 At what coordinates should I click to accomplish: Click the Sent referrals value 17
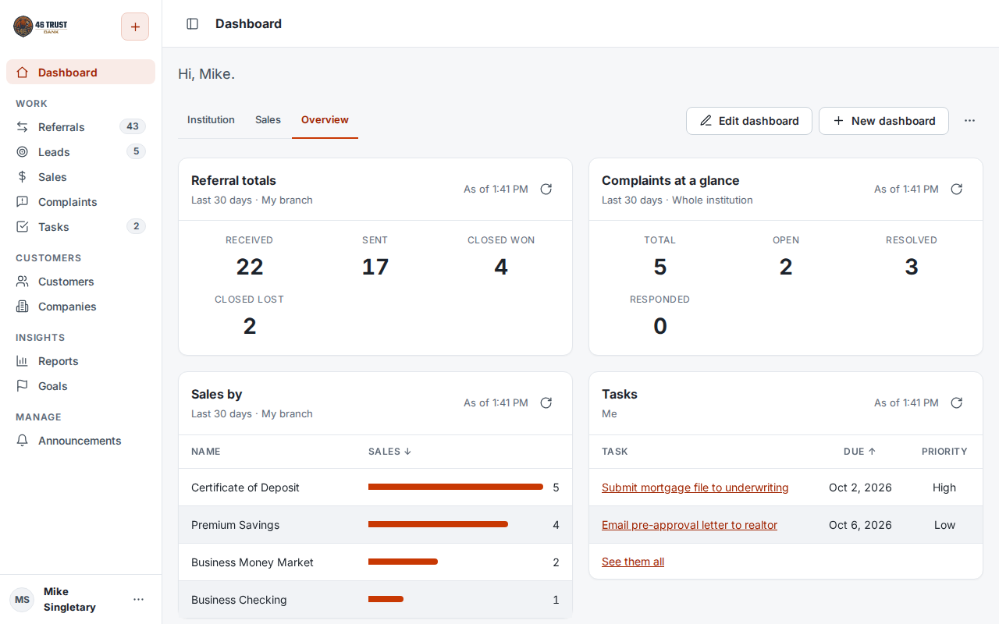(x=375, y=267)
